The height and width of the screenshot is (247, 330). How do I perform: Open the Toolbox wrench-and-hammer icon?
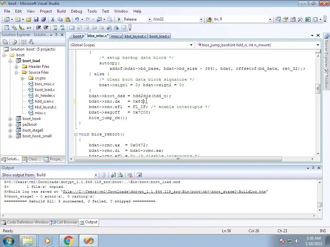[x=300, y=19]
